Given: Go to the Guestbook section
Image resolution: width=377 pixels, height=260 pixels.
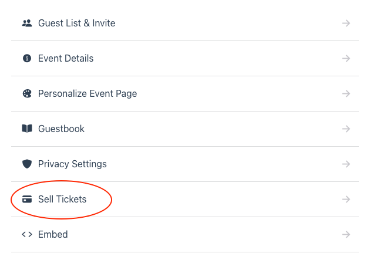Looking at the screenshot, I should 61,129.
